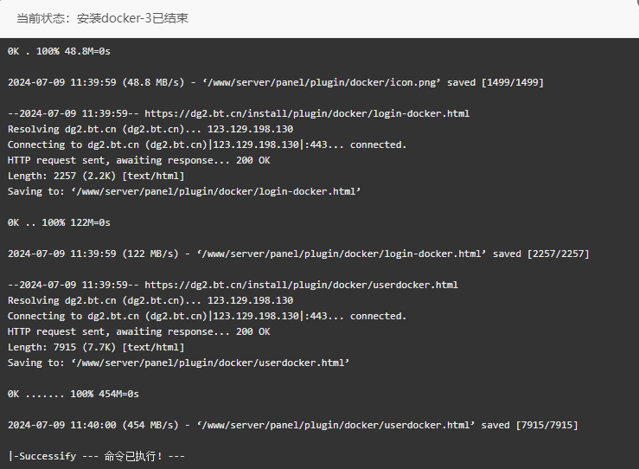Click the 'Length: 2257 (2.2K)' line

(96, 176)
